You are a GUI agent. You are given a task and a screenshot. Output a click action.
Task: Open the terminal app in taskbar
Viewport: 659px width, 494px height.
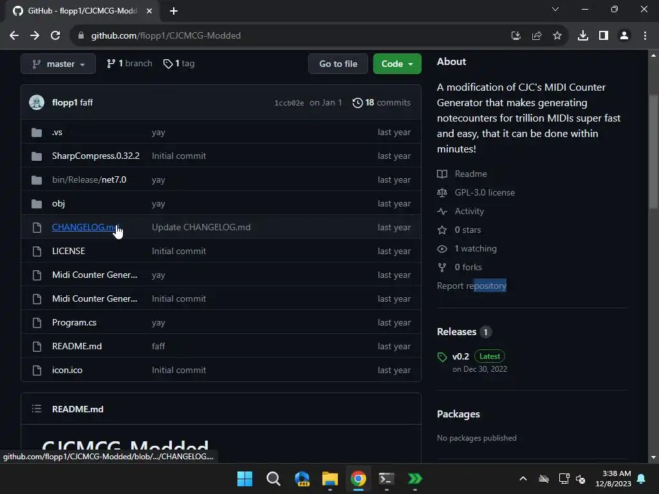click(x=386, y=479)
